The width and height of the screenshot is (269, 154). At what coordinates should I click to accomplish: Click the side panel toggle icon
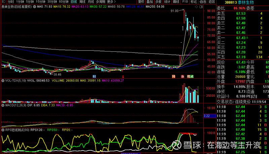tap(201, 7)
